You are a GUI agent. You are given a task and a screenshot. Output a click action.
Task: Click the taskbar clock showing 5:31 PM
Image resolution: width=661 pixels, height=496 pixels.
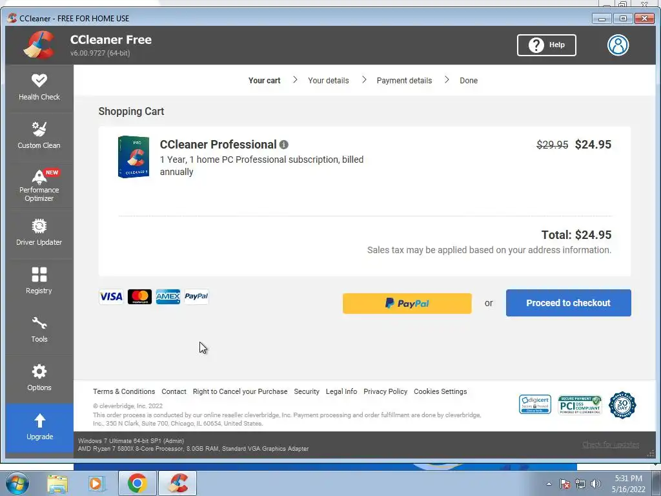(628, 484)
